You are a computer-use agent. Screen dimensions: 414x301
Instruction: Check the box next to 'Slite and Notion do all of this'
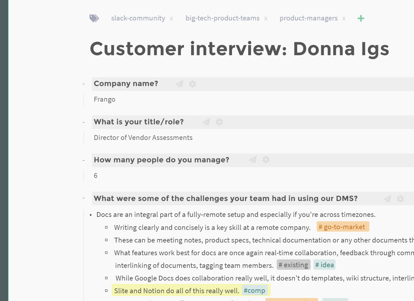(106, 290)
